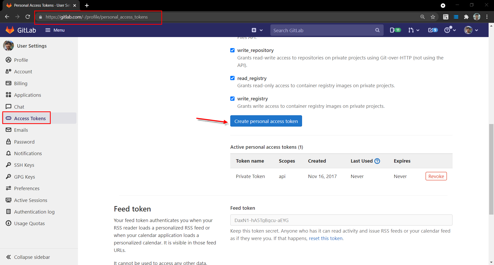The image size is (494, 265).
Task: Click the blue lines extension icon
Action: click(456, 17)
